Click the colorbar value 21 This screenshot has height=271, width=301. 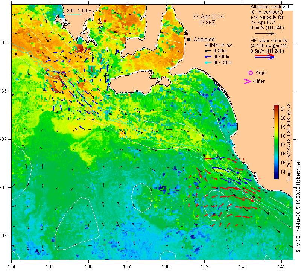283,109
